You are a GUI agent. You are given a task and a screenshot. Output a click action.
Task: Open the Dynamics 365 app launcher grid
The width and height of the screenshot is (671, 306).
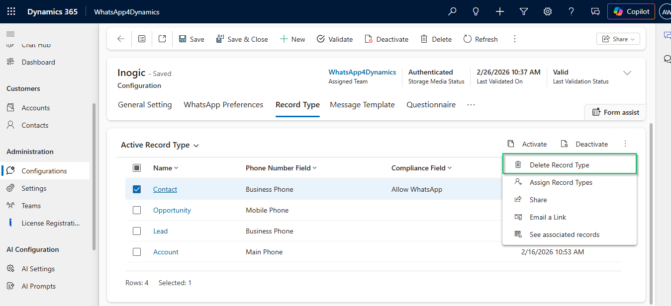tap(11, 11)
